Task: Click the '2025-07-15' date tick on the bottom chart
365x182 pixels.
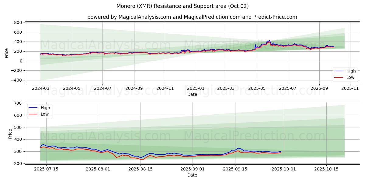Action: pos(46,169)
